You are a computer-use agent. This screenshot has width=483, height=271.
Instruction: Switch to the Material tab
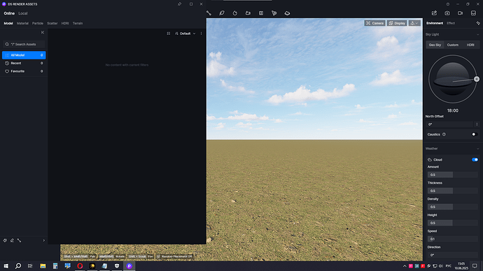click(x=22, y=23)
